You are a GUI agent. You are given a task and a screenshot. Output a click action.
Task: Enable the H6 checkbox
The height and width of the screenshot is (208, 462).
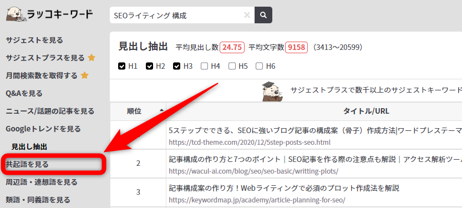pyautogui.click(x=260, y=67)
